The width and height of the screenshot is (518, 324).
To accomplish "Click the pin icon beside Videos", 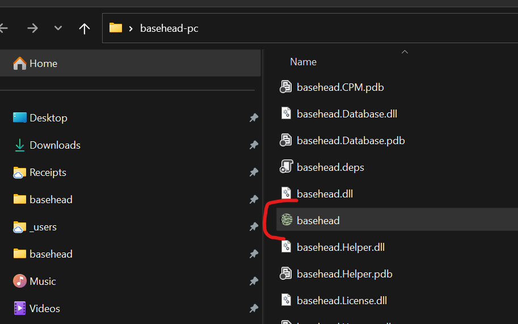I will (x=254, y=308).
